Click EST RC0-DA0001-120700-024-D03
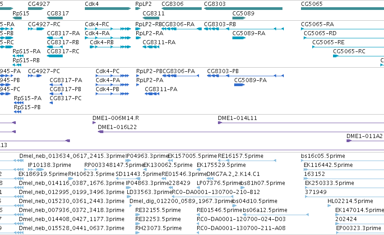The image size is (384, 235). tap(241, 220)
